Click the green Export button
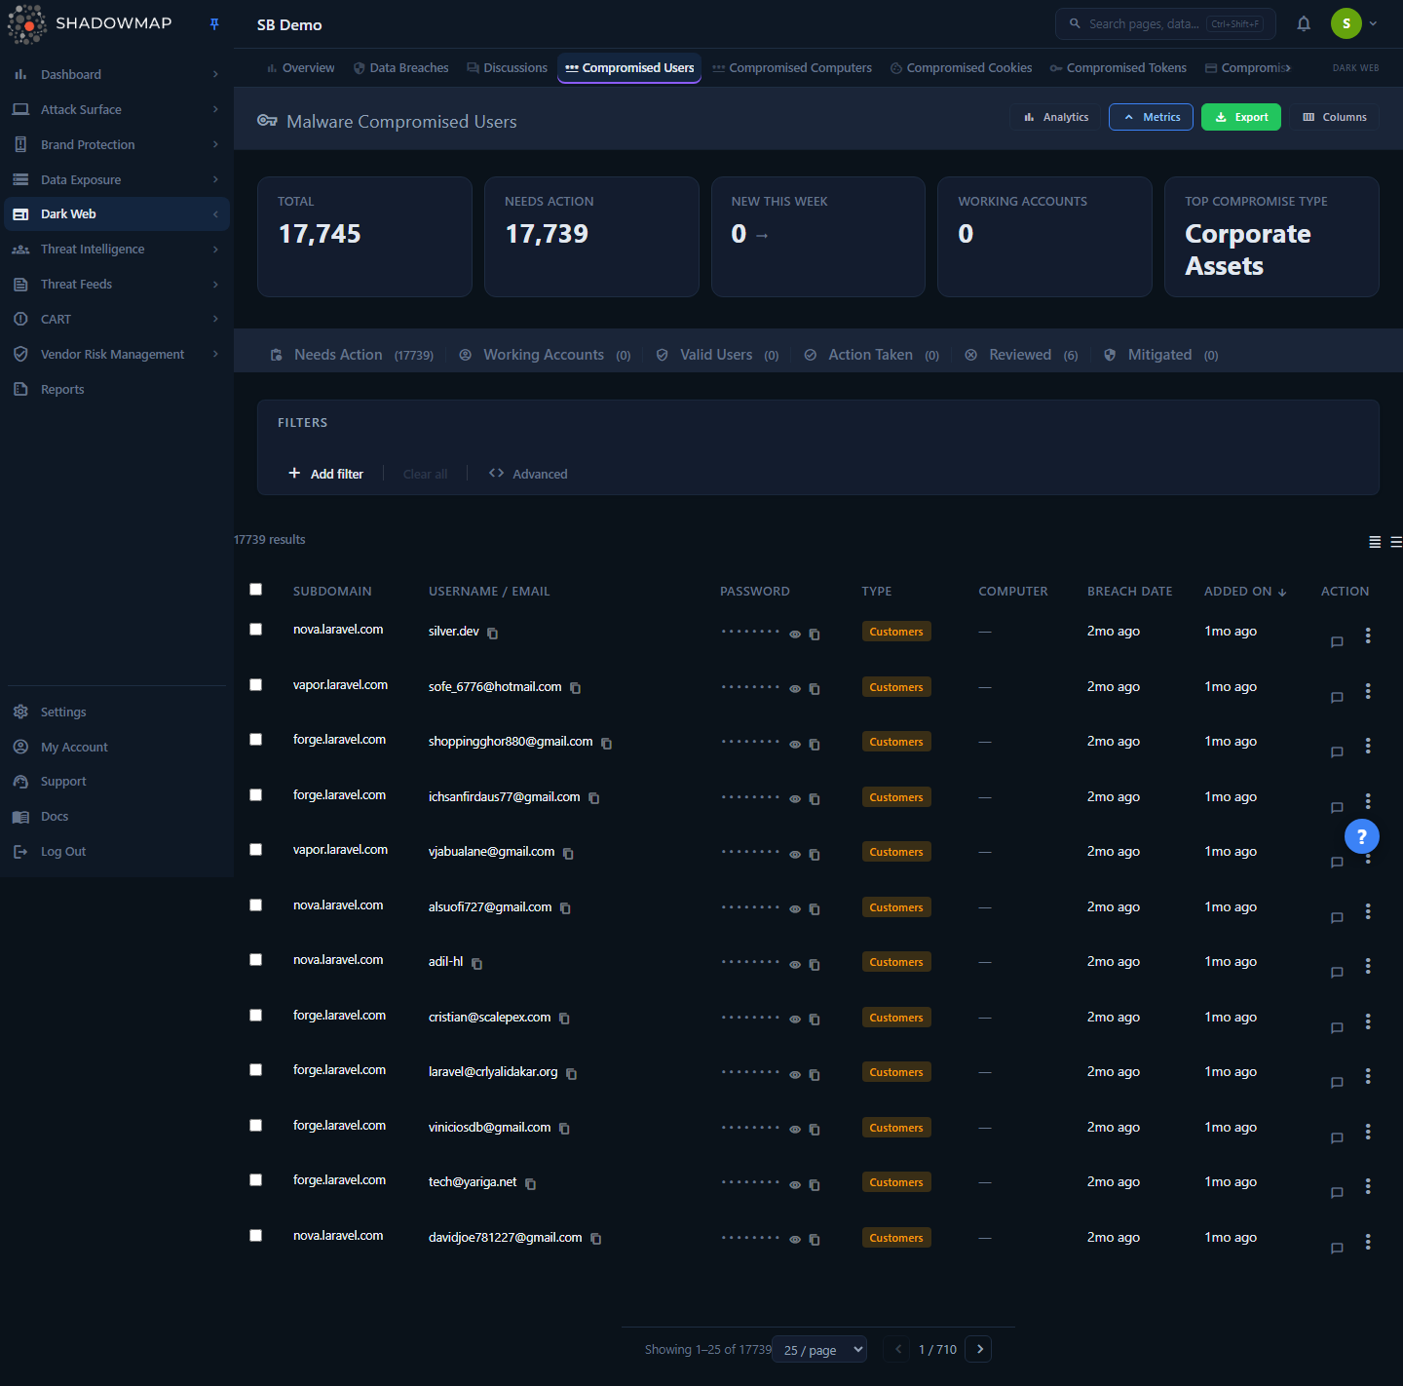The height and width of the screenshot is (1386, 1403). pyautogui.click(x=1241, y=117)
